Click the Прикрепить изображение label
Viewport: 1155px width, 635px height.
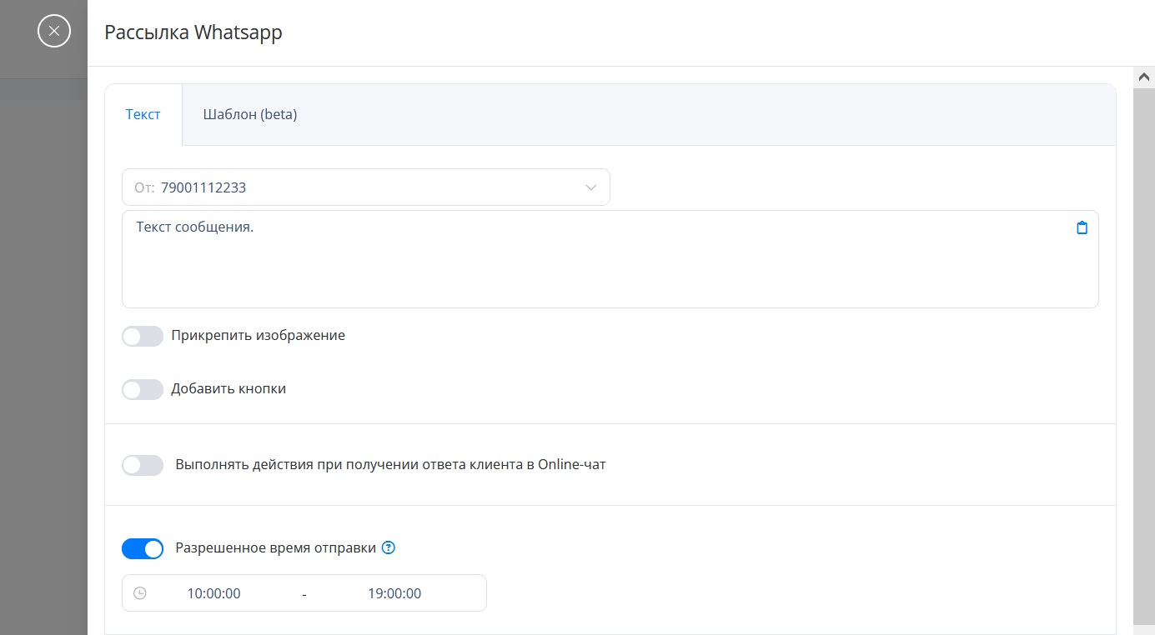(x=258, y=335)
